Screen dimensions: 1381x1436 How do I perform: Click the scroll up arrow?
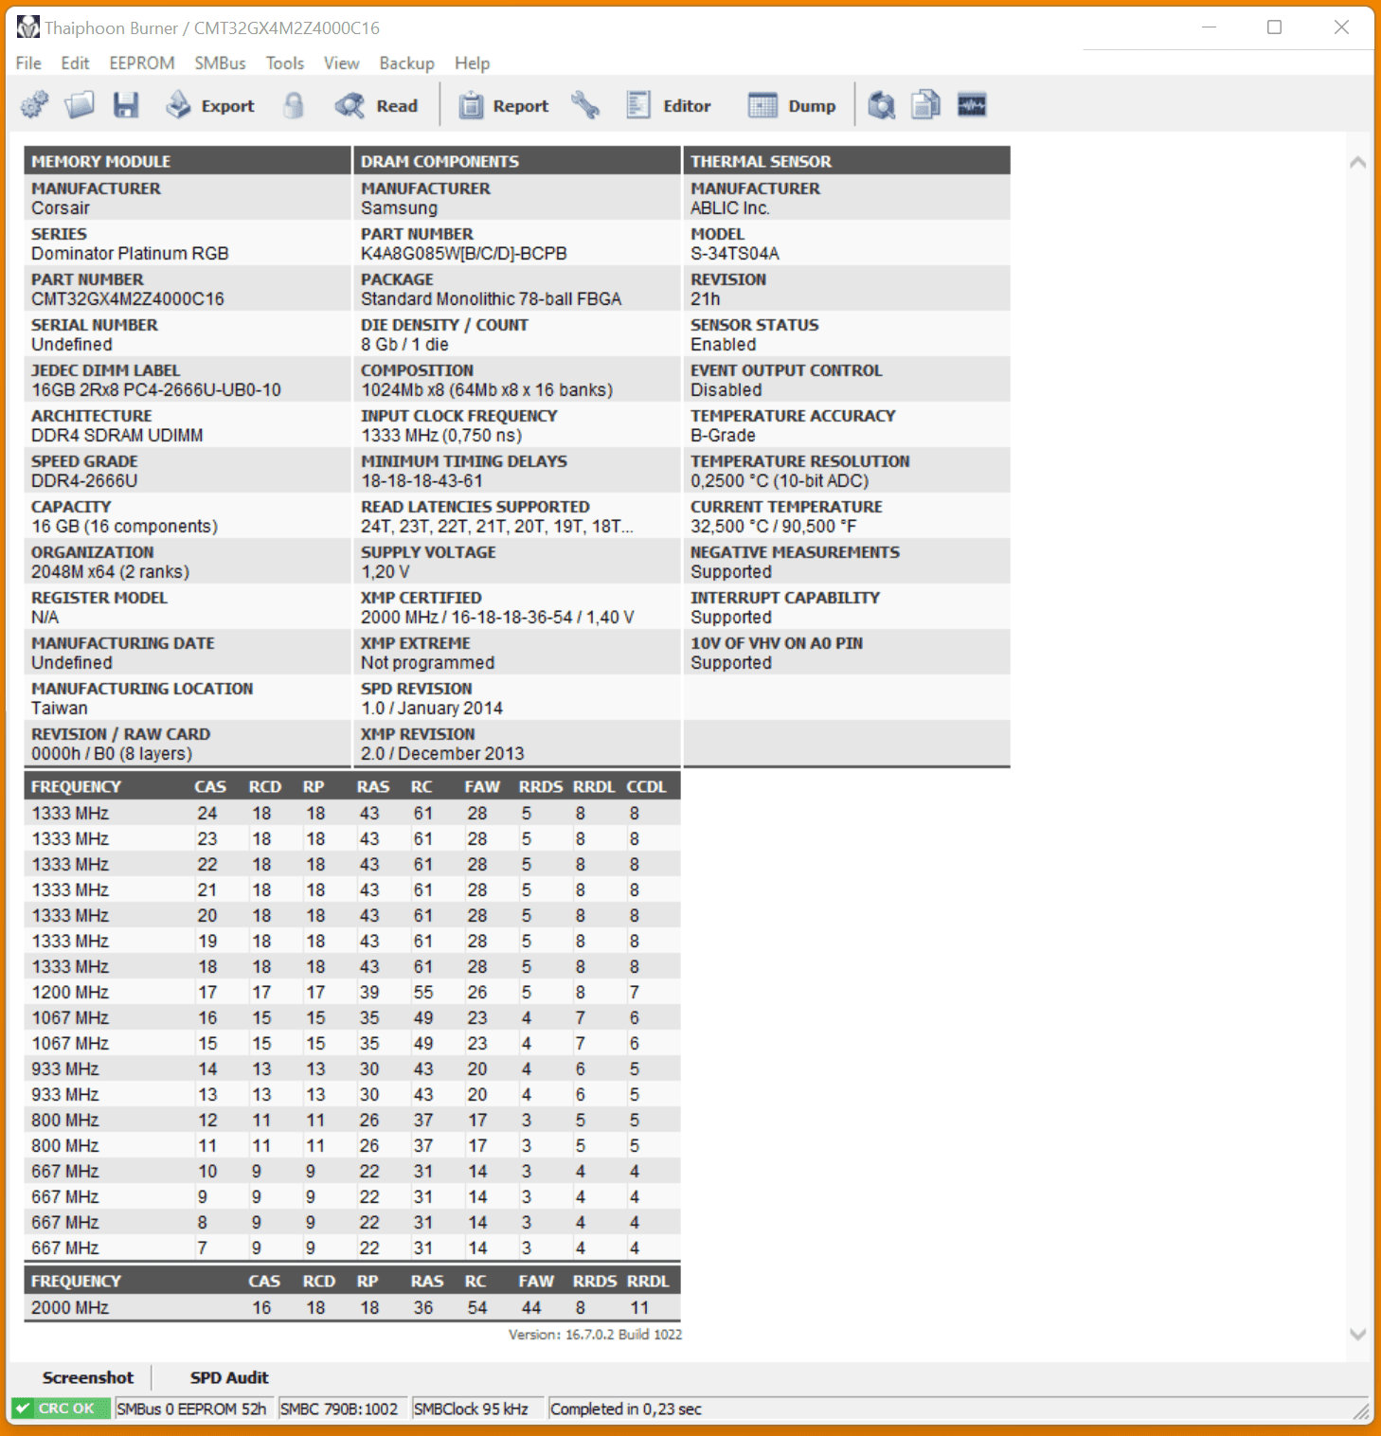[1357, 162]
